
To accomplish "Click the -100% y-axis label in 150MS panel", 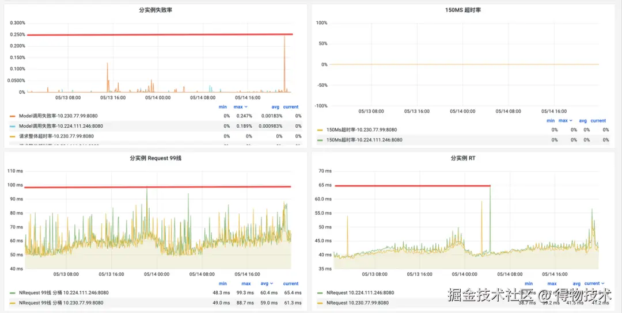I will click(320, 106).
